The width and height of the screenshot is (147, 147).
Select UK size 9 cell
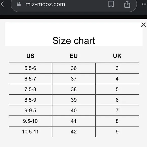[117, 132]
